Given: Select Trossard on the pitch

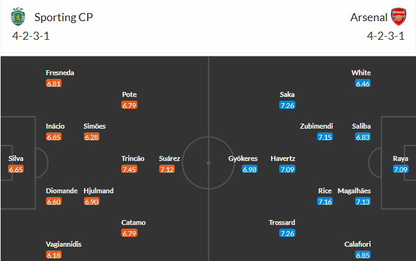Looking at the screenshot, I should point(282,222).
